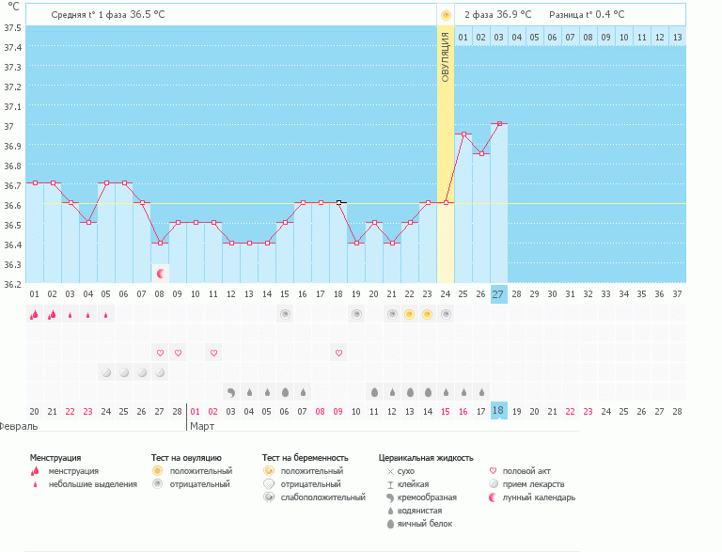Click the highlighted date 18 in the calendar row
Viewport: 722px width, 552px height.
click(x=498, y=411)
